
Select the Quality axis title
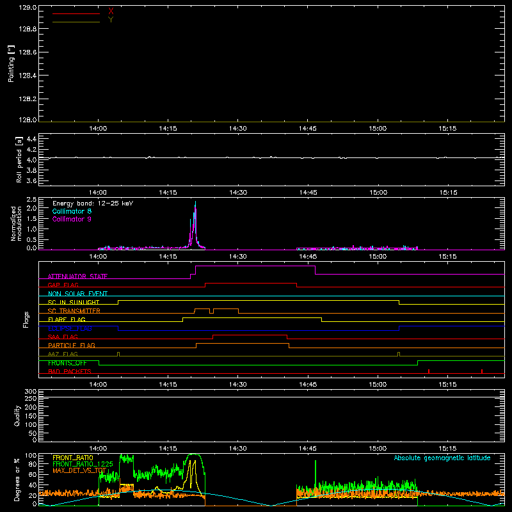tap(17, 415)
